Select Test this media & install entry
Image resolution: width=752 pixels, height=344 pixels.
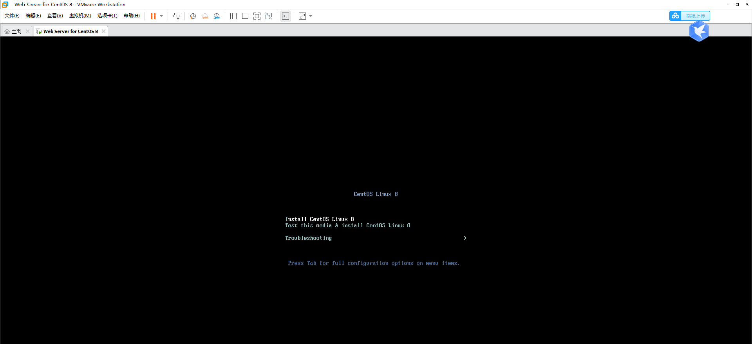point(348,225)
